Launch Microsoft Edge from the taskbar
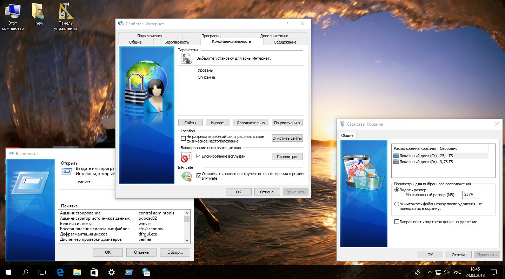The image size is (505, 279). click(60, 272)
